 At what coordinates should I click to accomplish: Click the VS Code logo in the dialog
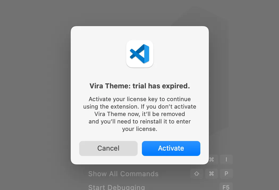[x=140, y=54]
